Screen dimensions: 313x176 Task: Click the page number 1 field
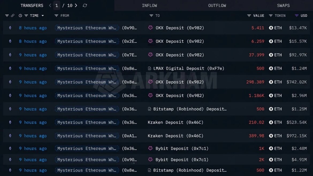(x=57, y=6)
